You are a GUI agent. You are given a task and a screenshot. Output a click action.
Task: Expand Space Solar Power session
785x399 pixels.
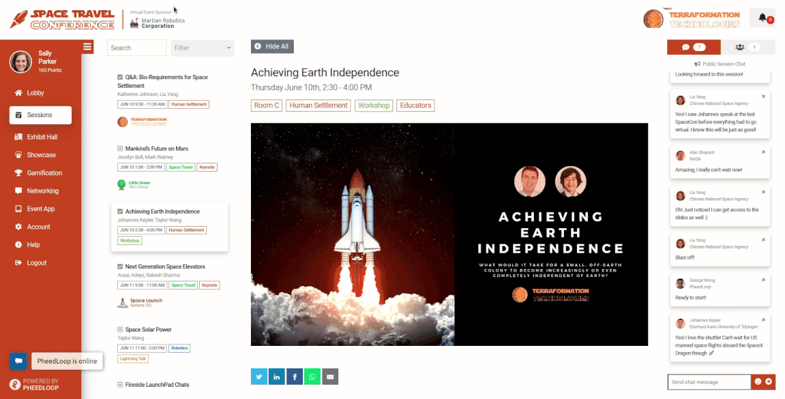coord(120,330)
